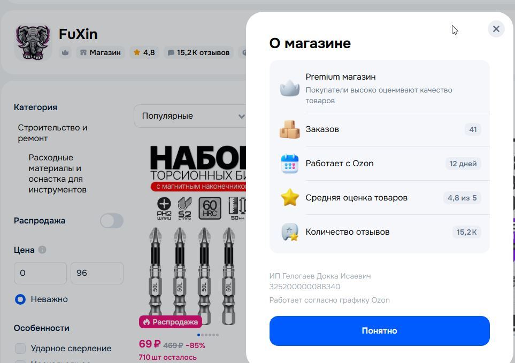
Task: Click the boxes icon next to Заказов
Action: point(290,129)
